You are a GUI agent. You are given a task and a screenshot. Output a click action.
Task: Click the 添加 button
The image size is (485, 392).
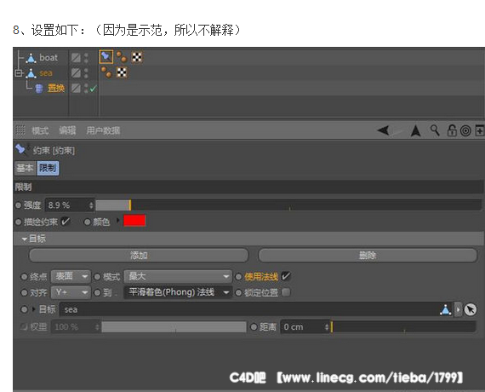(x=139, y=256)
